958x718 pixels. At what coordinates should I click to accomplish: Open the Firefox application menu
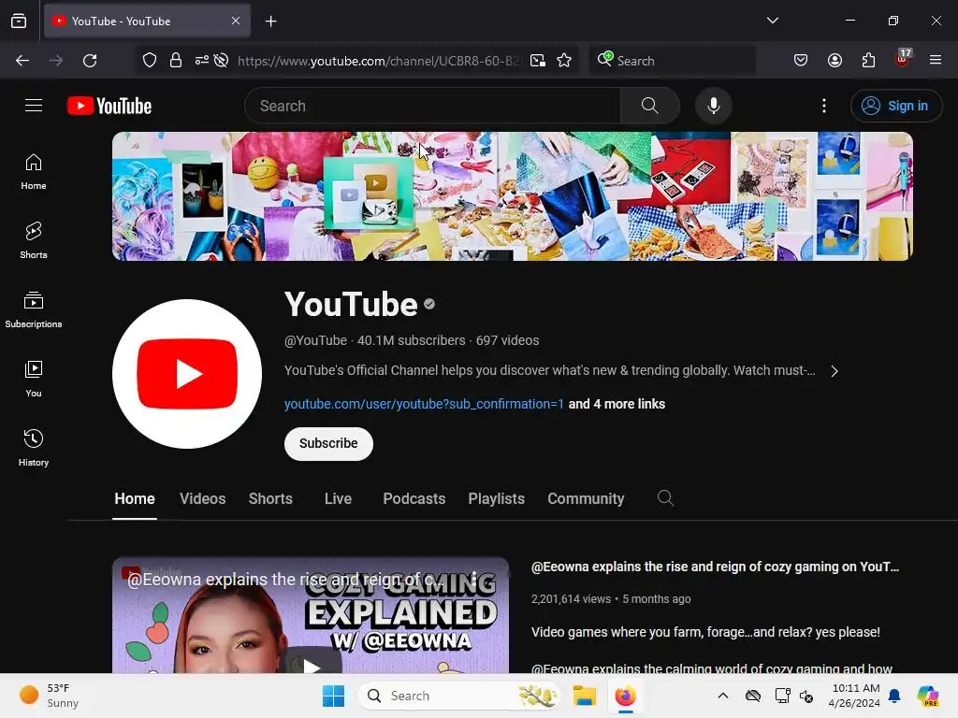click(x=936, y=61)
